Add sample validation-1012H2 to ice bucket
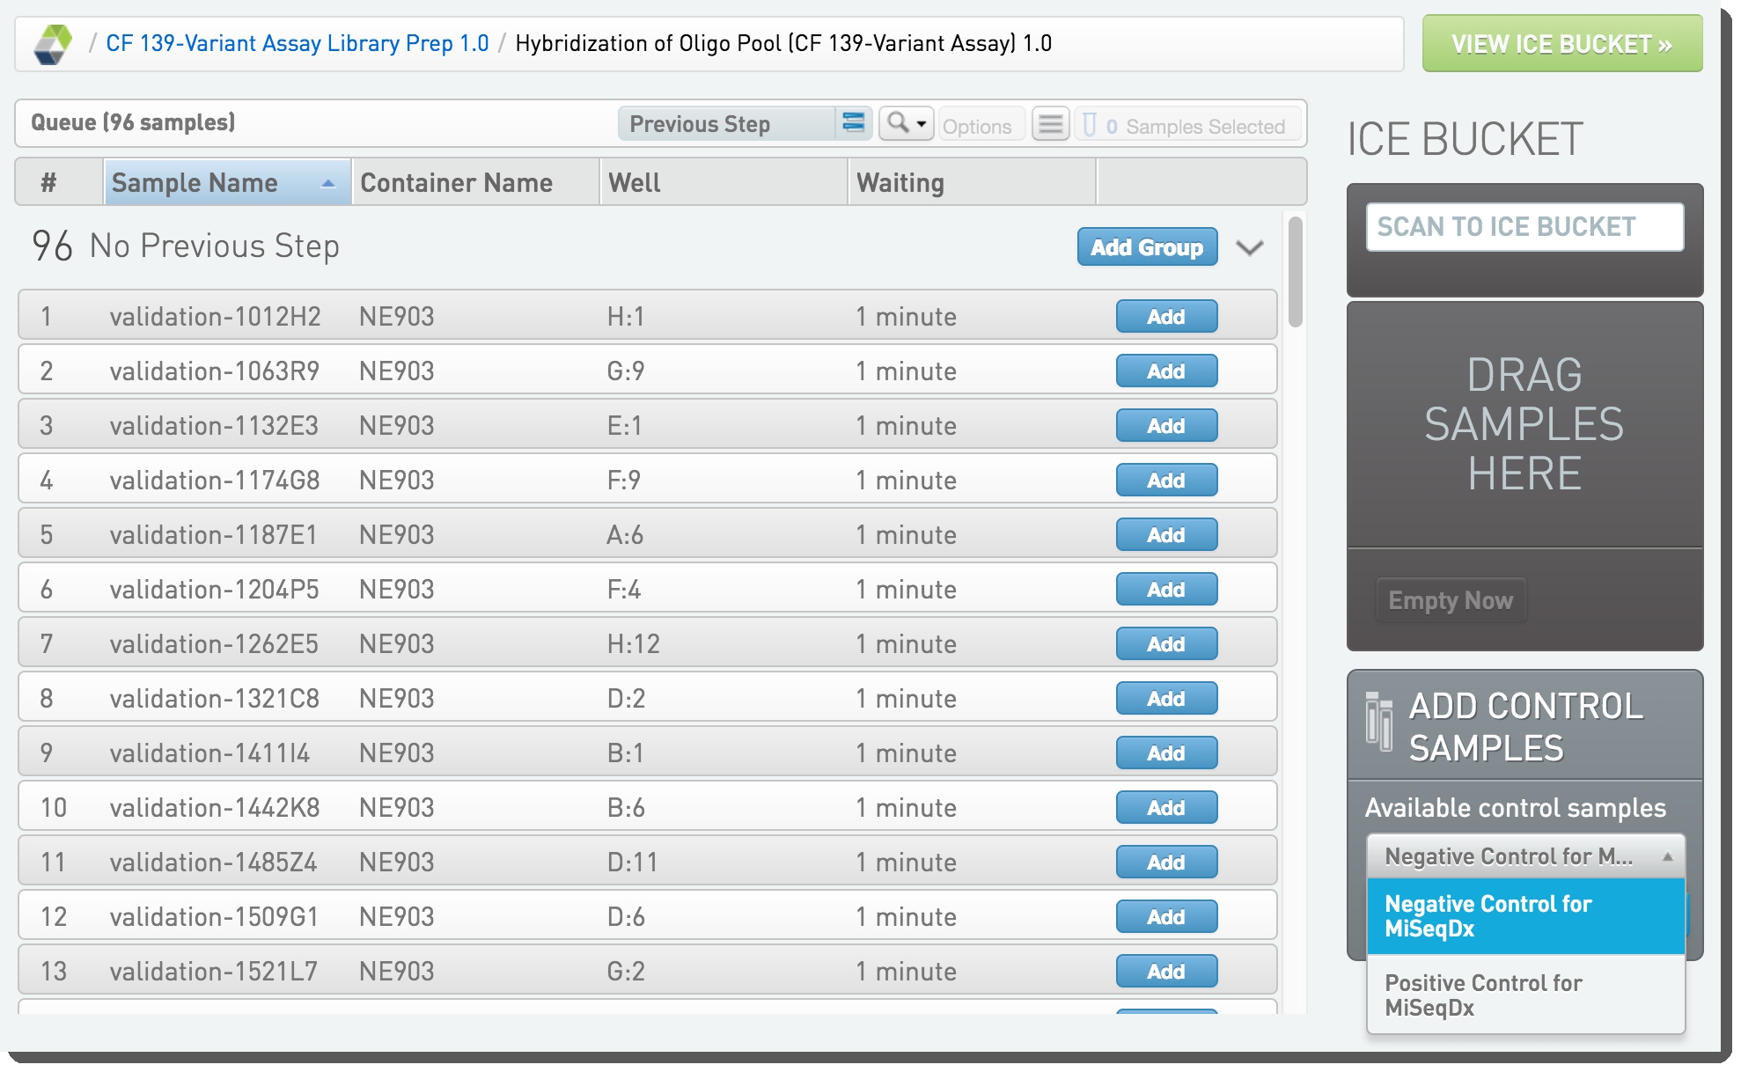 coord(1165,317)
